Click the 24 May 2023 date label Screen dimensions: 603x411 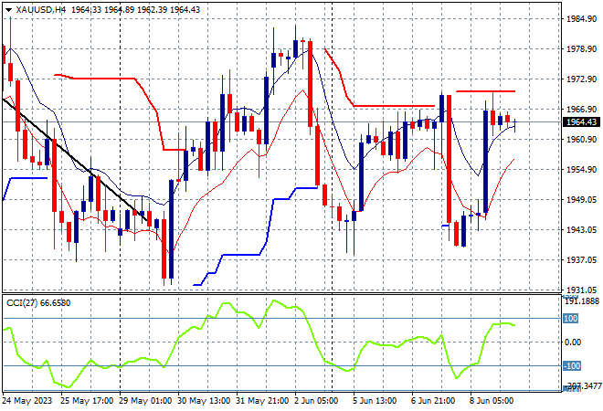click(27, 401)
